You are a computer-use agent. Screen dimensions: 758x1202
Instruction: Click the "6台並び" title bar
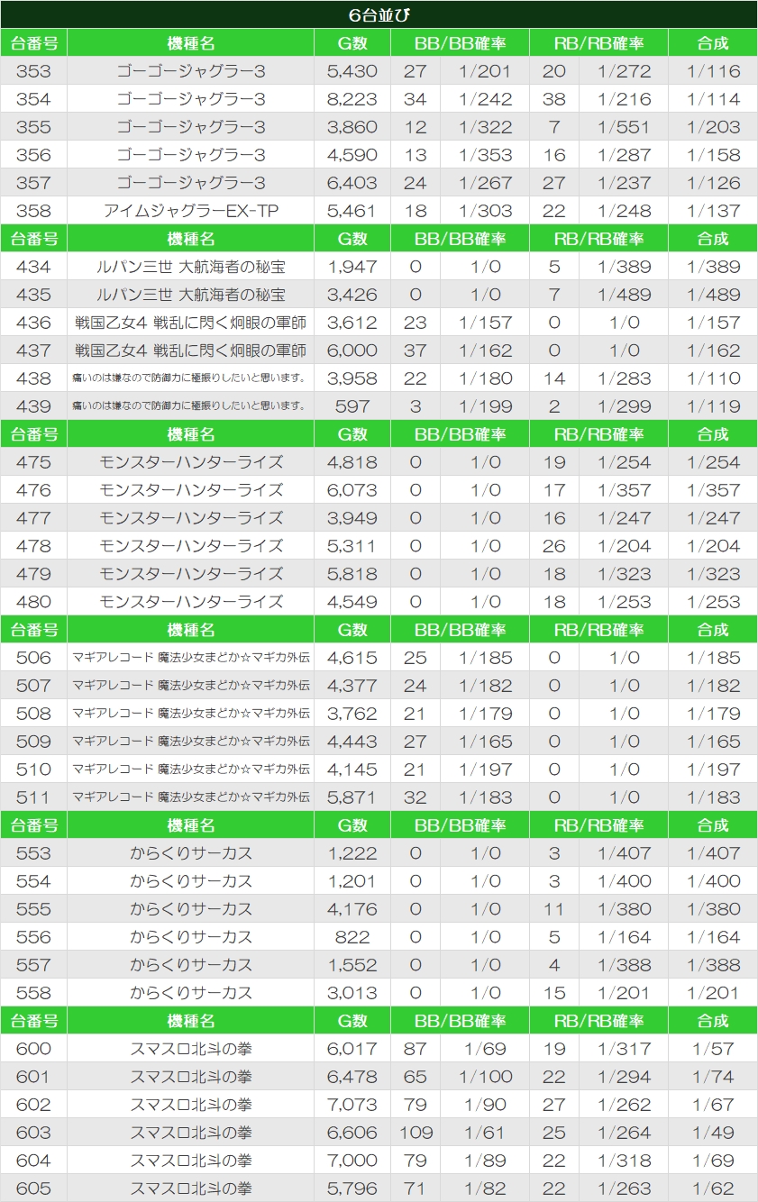379,14
